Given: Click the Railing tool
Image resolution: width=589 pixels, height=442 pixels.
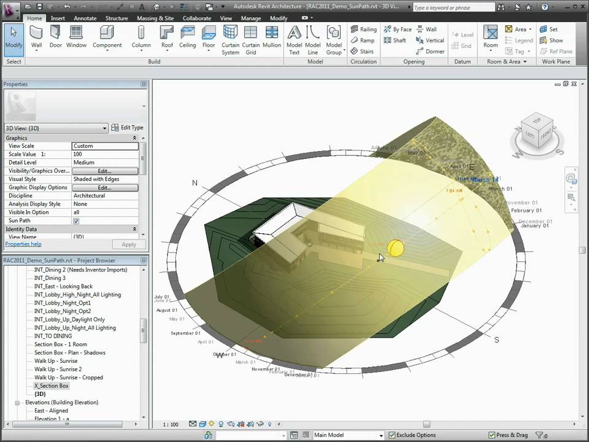Looking at the screenshot, I should 363,29.
